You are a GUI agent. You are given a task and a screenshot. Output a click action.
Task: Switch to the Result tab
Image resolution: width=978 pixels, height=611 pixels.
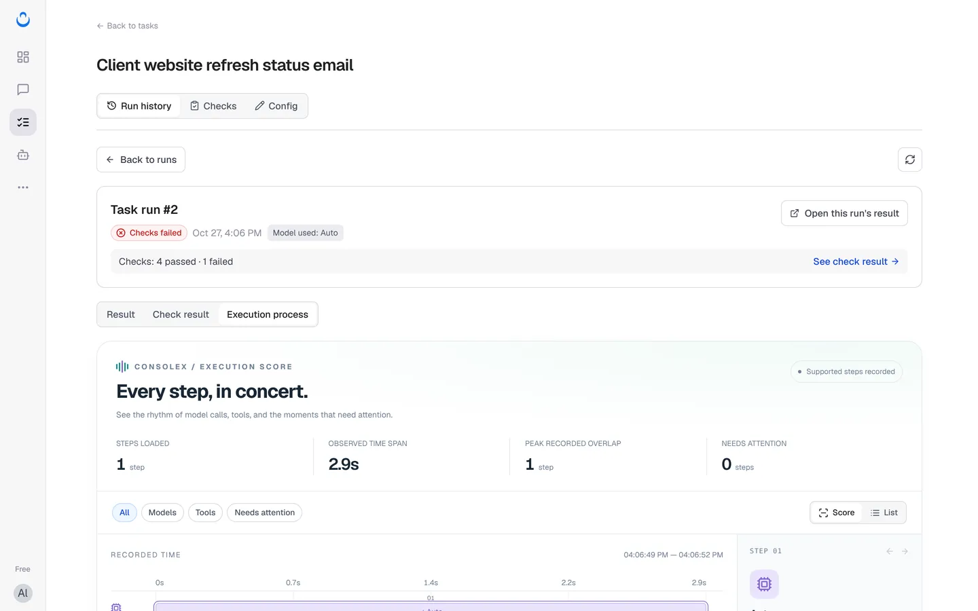121,314
